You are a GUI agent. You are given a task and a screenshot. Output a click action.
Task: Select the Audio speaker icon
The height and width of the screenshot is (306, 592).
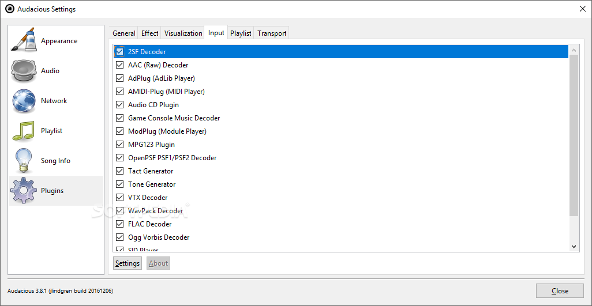(x=24, y=70)
